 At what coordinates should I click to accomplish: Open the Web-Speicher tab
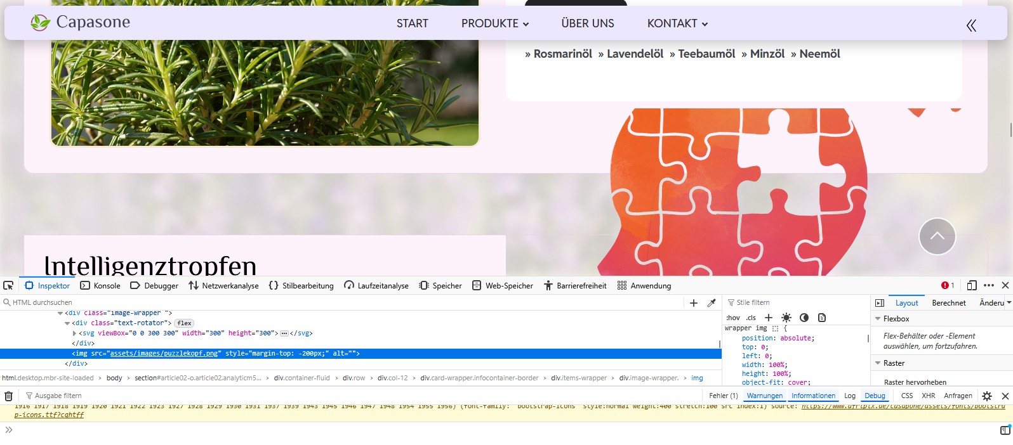click(503, 286)
